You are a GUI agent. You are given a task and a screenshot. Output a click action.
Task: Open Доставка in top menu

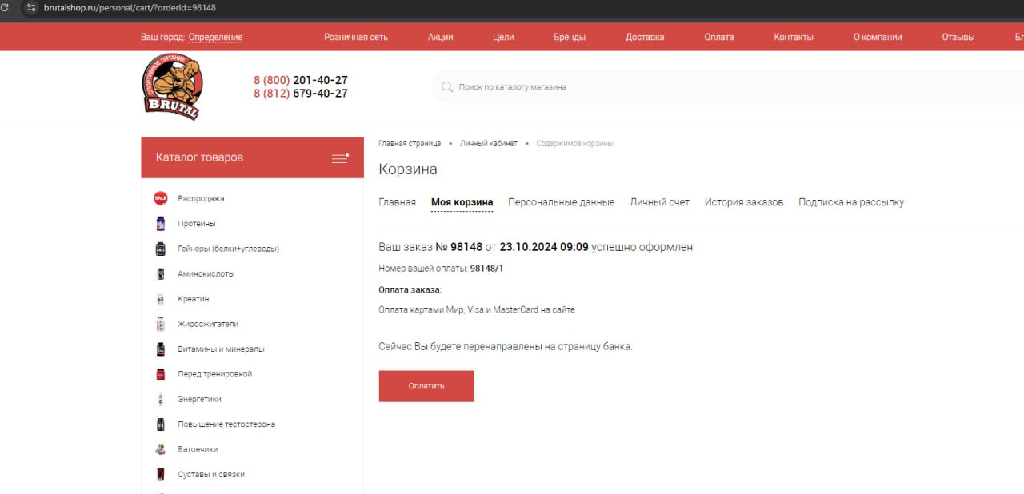coord(645,37)
